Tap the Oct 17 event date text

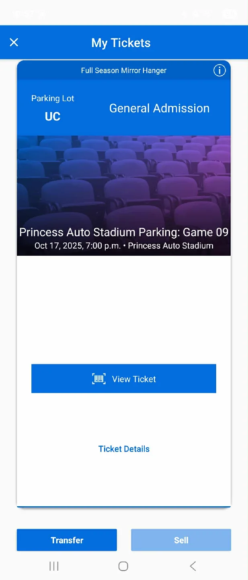click(x=123, y=246)
